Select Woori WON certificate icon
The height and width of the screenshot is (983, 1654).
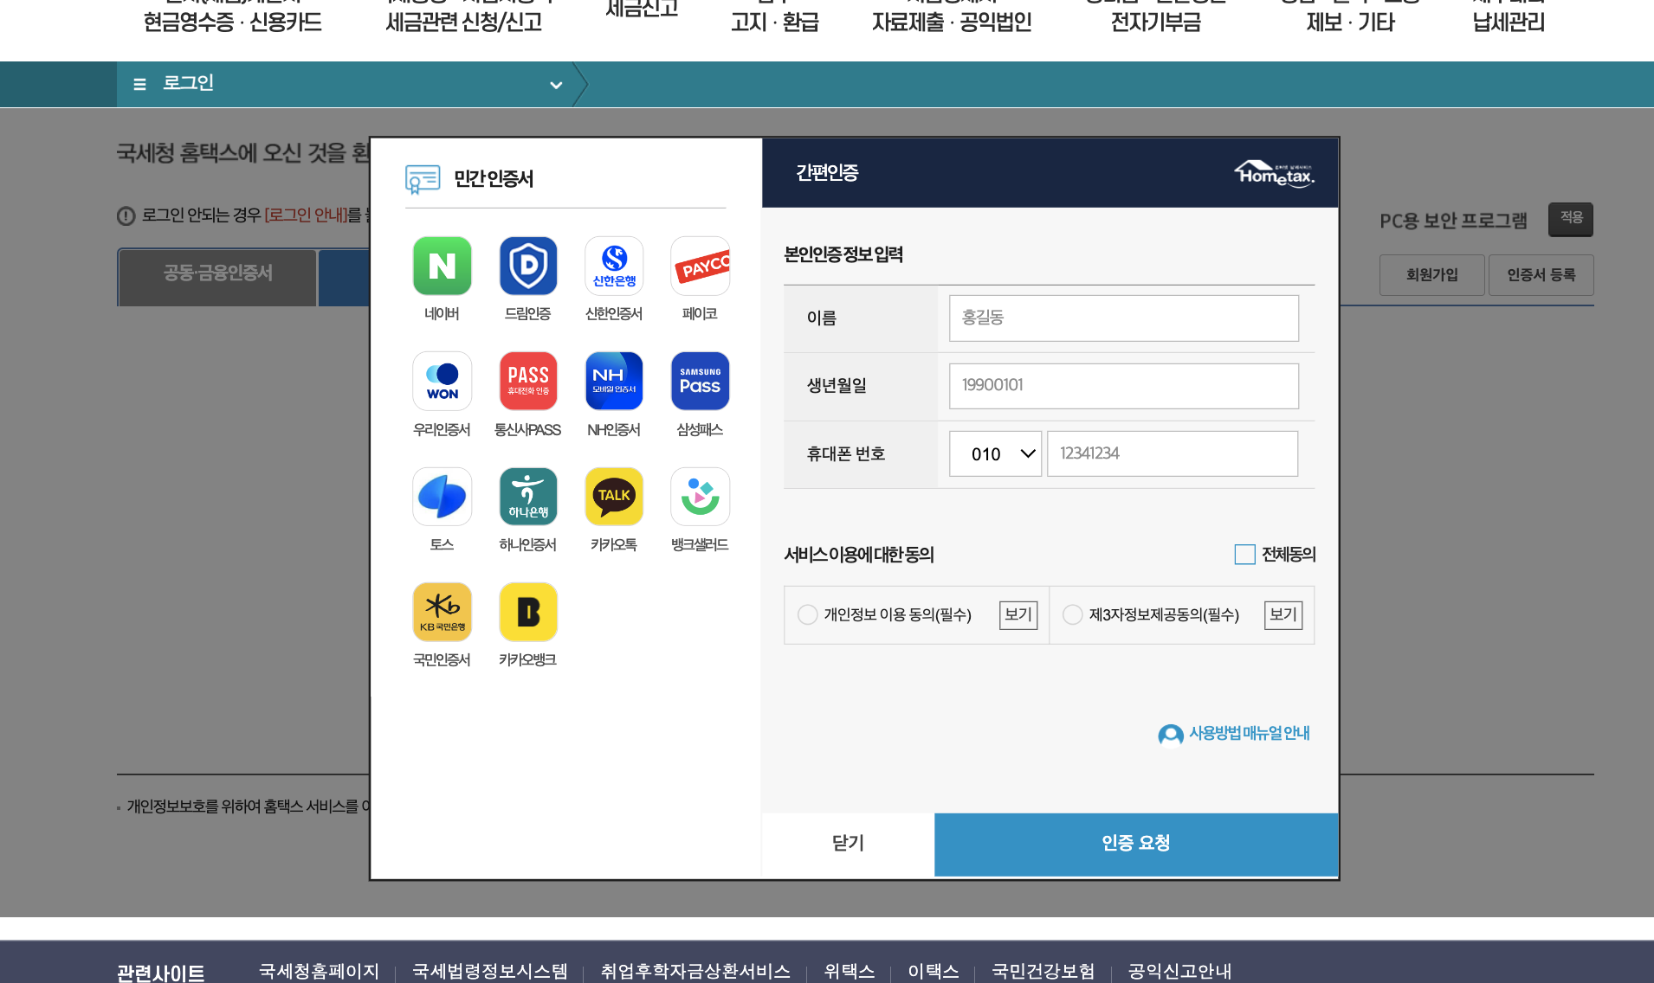pos(442,381)
